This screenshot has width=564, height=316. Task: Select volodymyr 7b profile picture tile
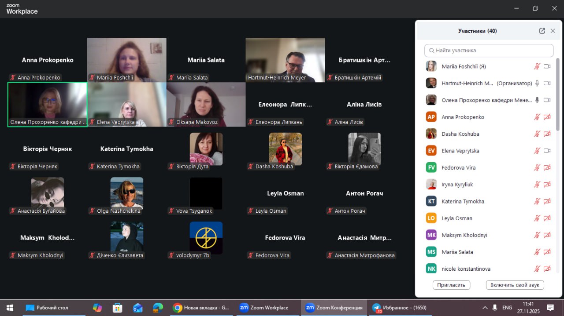pos(206,237)
